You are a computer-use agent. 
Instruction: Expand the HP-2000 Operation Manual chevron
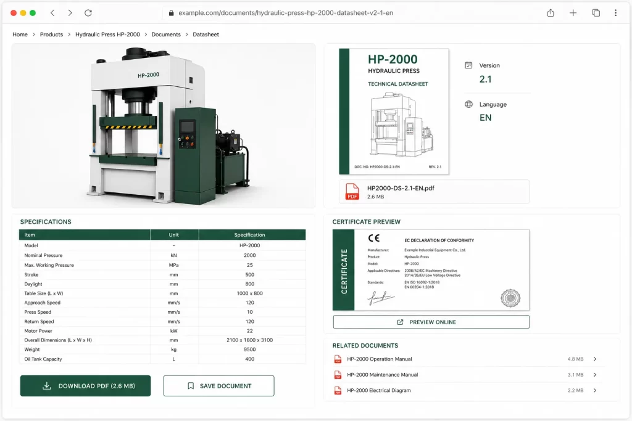click(595, 359)
